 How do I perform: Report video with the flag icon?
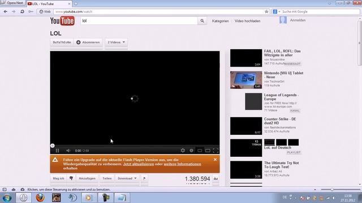click(x=144, y=178)
